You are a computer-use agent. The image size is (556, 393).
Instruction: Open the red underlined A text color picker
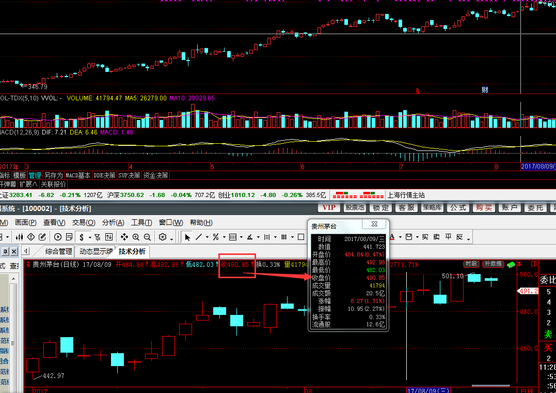392,237
